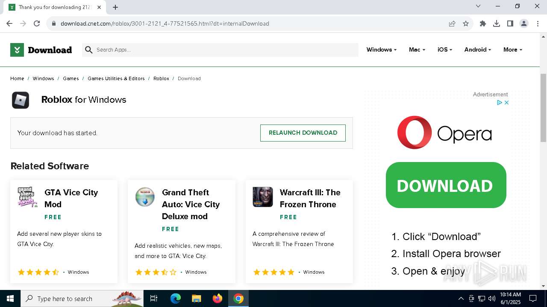Open File Explorer from taskbar
The width and height of the screenshot is (547, 307).
pyautogui.click(x=197, y=298)
